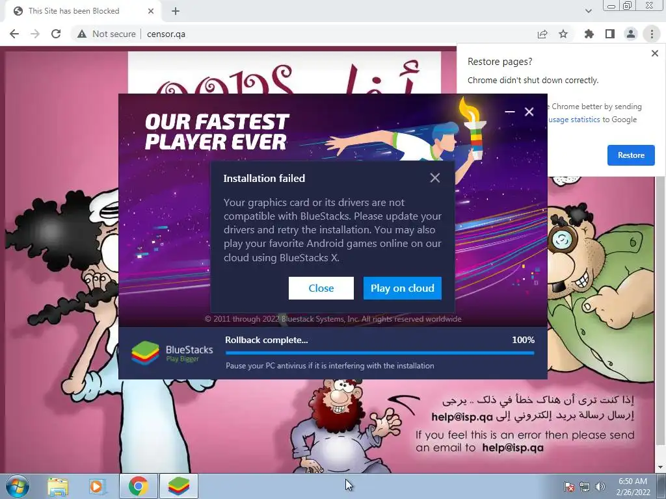Click the 'Restore pages?' heading

coord(499,62)
